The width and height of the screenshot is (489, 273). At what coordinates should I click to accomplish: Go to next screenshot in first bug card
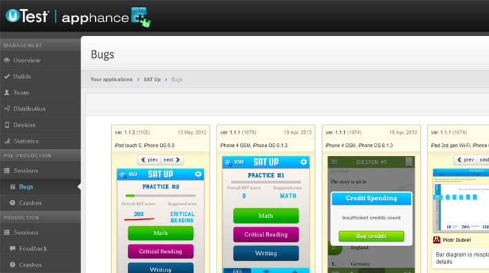172,159
